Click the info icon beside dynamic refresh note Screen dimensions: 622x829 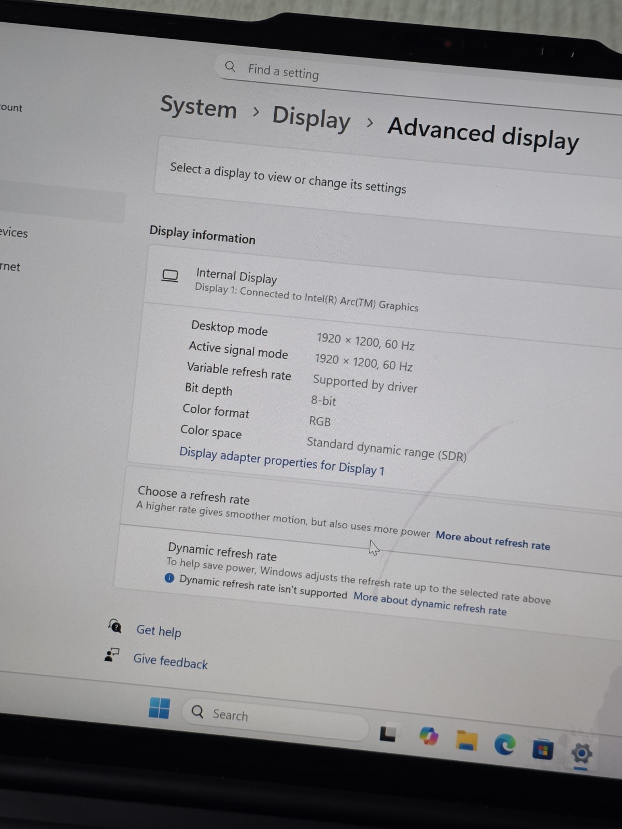(x=169, y=578)
